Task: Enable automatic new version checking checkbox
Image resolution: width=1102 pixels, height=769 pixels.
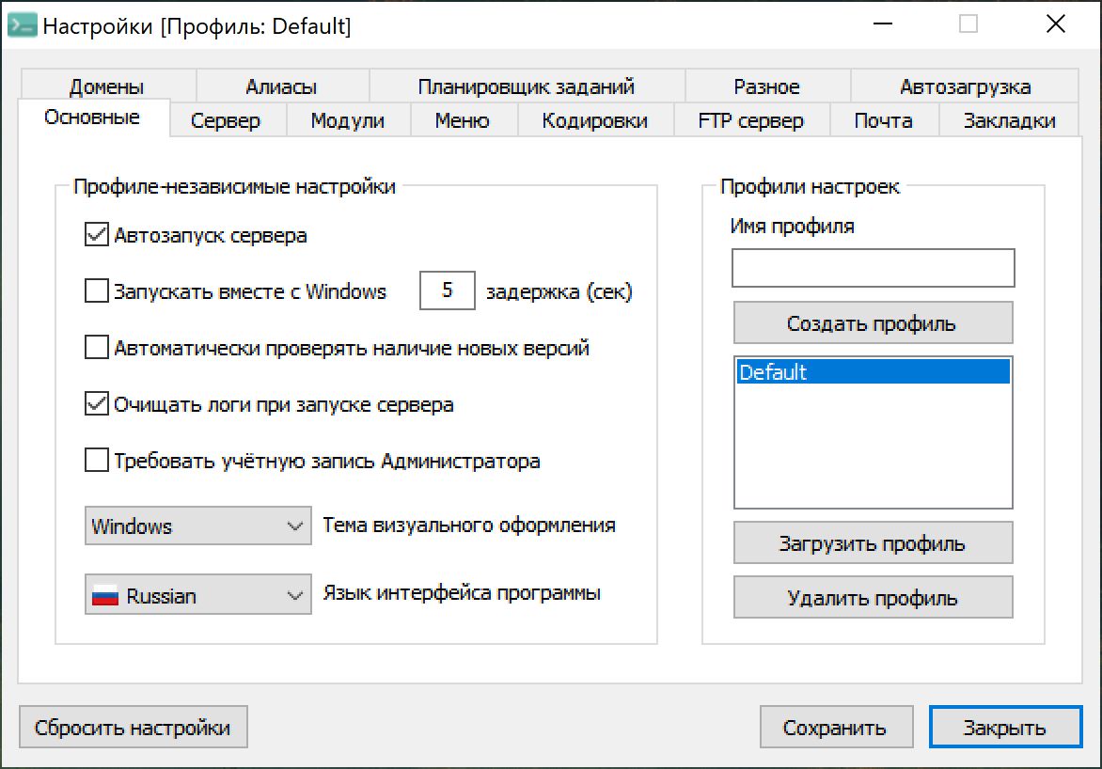Action: pyautogui.click(x=97, y=348)
